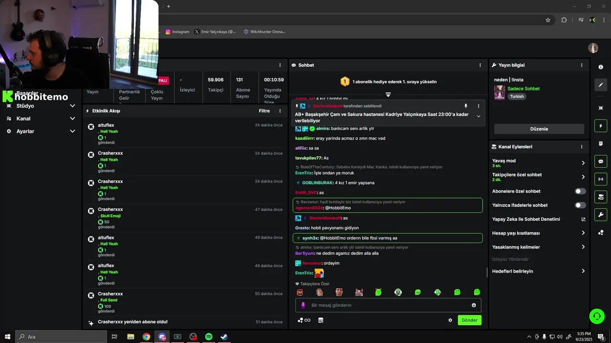Collapse the chat leaderboard arrow
Viewport: 611px width, 343px height.
coord(388,95)
